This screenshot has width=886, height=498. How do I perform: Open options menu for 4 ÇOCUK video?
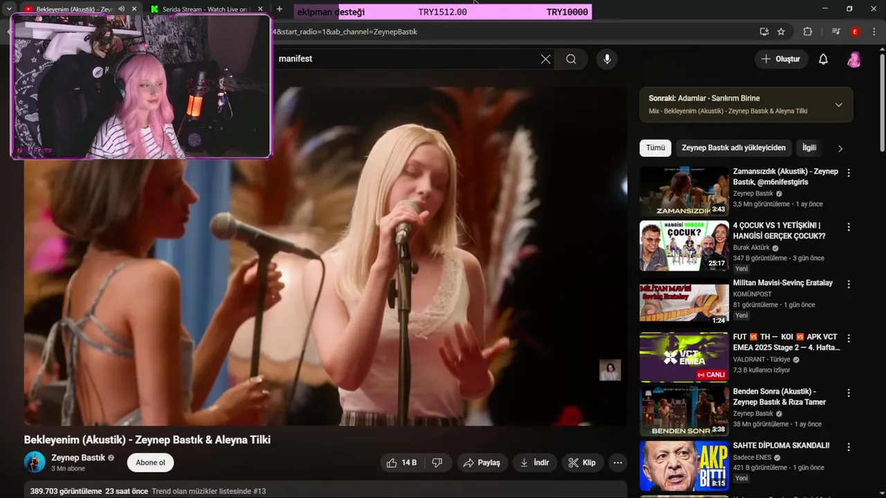tap(849, 227)
